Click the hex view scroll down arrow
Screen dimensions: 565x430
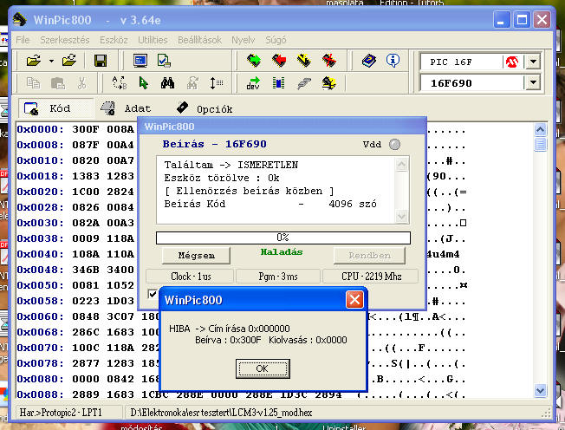point(540,390)
